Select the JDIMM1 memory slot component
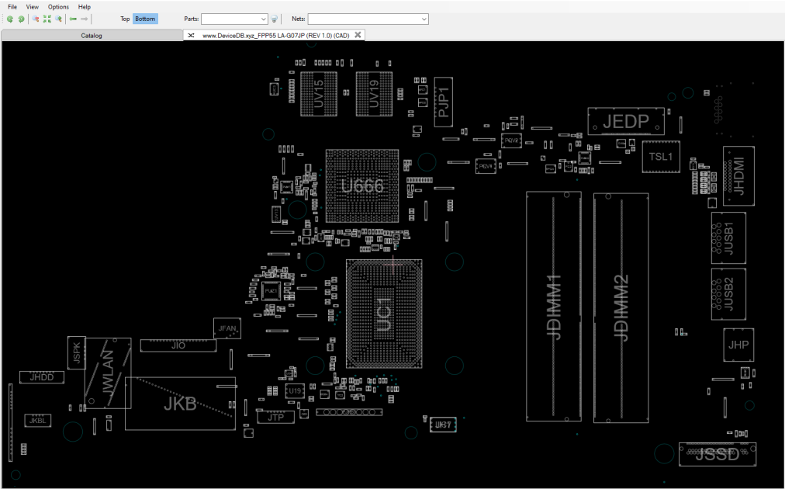 [554, 307]
